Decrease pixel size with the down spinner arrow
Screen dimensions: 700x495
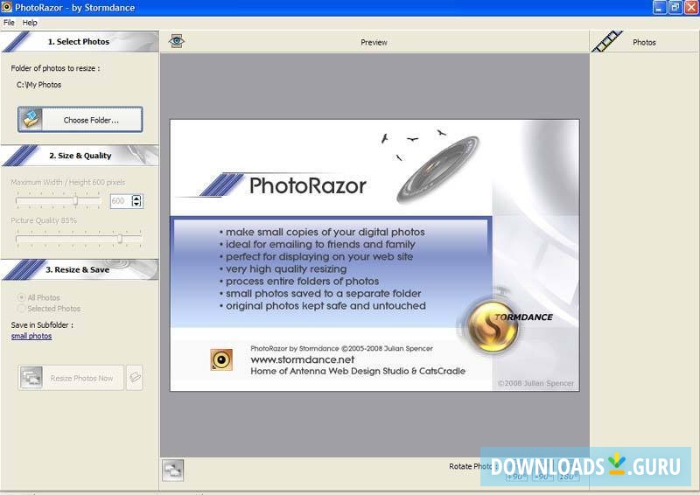[136, 204]
